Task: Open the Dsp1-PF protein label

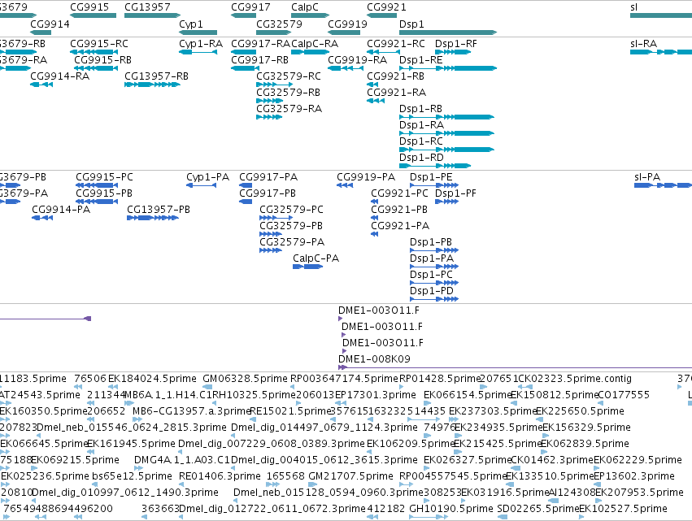Action: [x=455, y=193]
